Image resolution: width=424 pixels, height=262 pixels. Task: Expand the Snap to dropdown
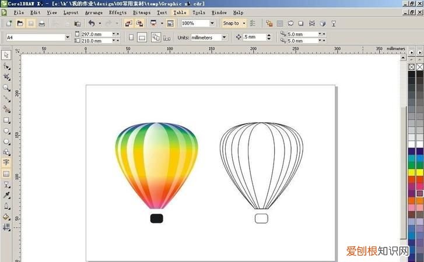pyautogui.click(x=243, y=23)
